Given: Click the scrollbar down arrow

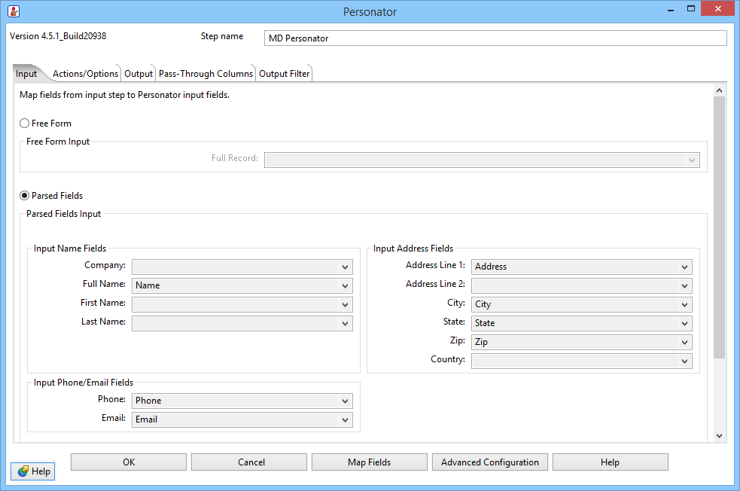Looking at the screenshot, I should [719, 435].
